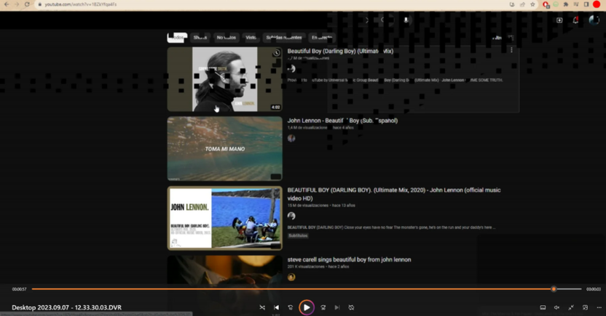This screenshot has height=316, width=606.
Task: Open the YouTube account avatar menu
Action: [x=594, y=20]
